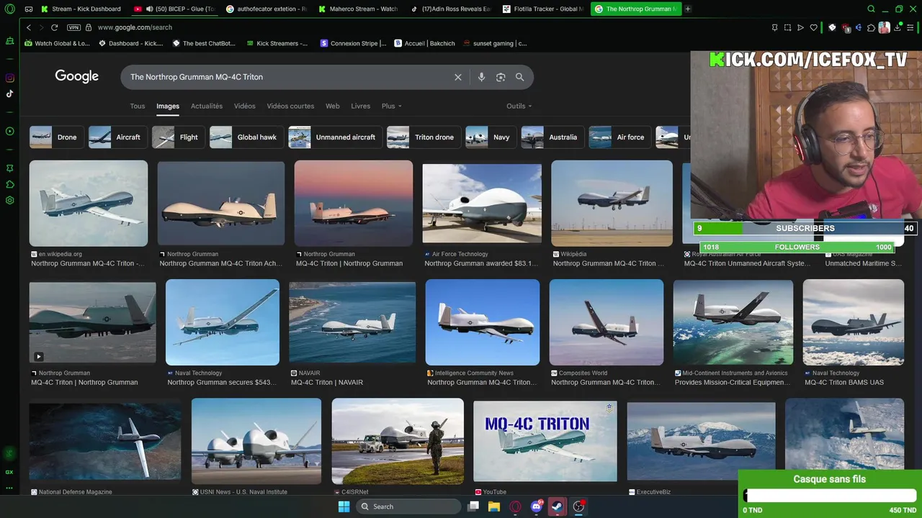Open TikTok from the Opera sidebar
The height and width of the screenshot is (518, 922).
click(x=10, y=94)
